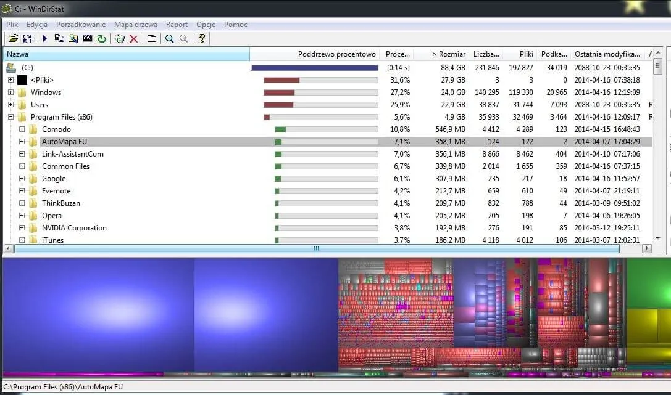Click the horizontal scrollbar of the list

316,249
